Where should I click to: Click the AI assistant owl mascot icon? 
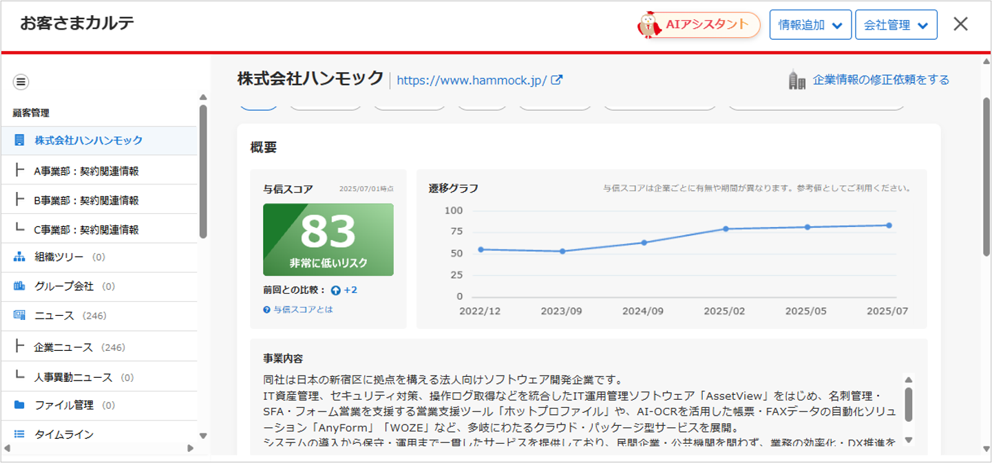649,25
